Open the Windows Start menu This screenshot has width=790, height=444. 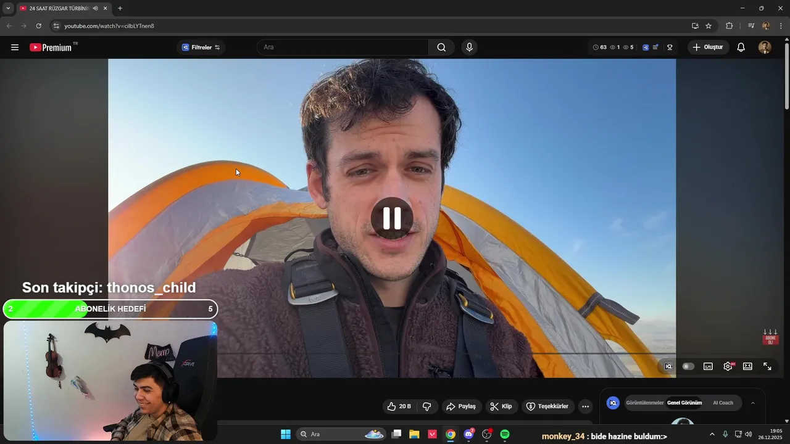pos(286,434)
